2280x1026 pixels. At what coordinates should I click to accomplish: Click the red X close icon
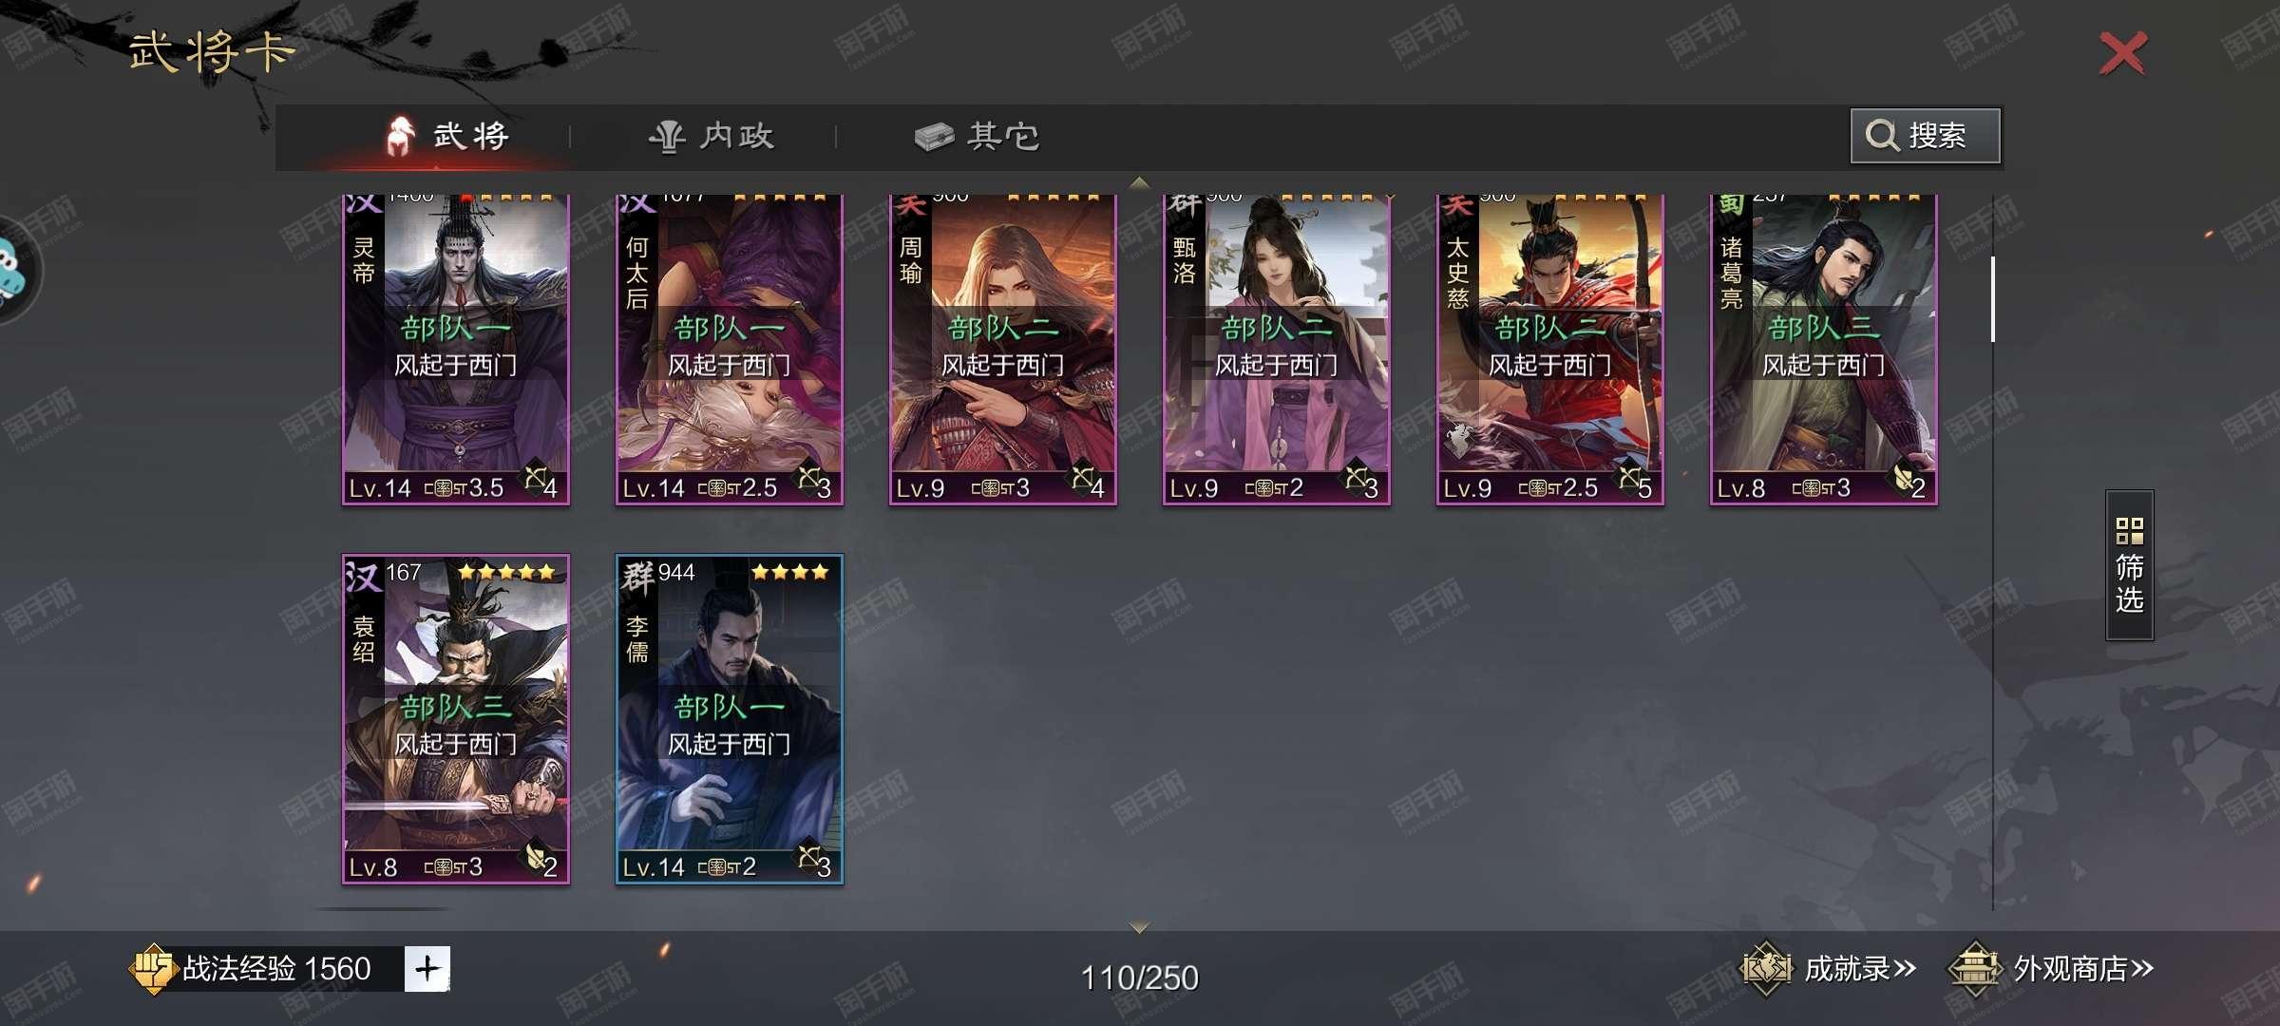pos(2122,53)
